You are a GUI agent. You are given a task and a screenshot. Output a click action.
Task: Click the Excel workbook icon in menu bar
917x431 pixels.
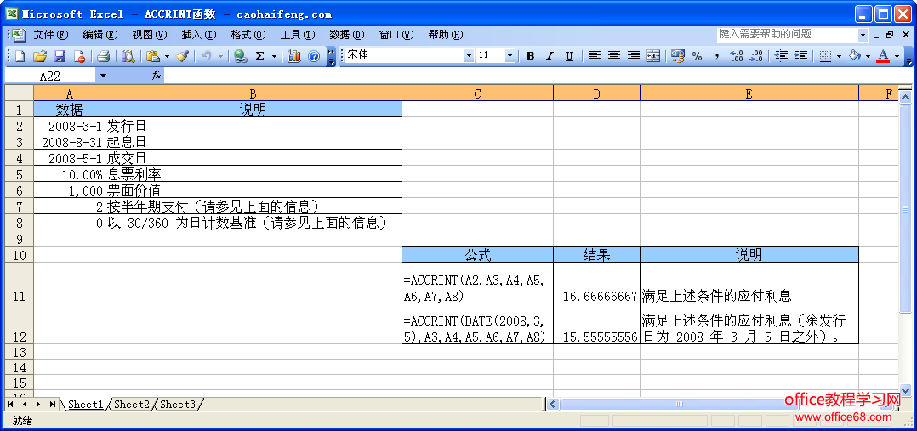point(18,34)
